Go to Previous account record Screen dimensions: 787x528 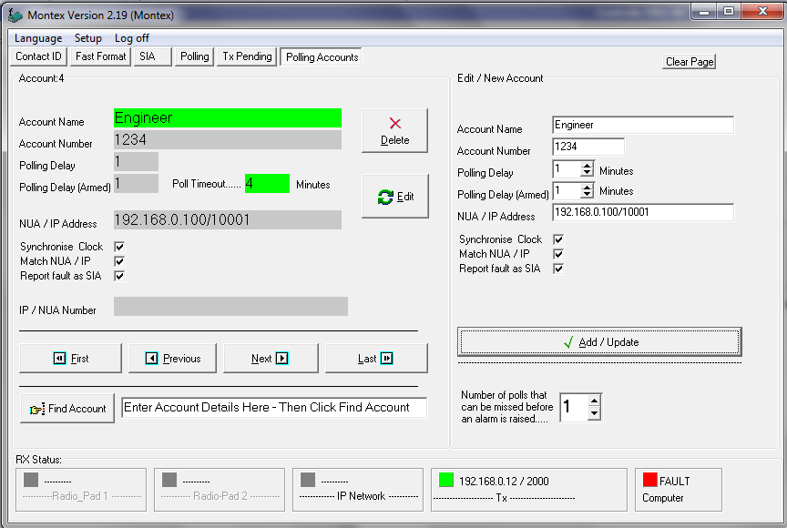pos(172,359)
